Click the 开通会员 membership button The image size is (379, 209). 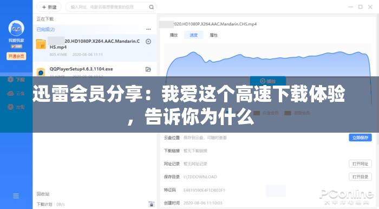click(x=16, y=56)
